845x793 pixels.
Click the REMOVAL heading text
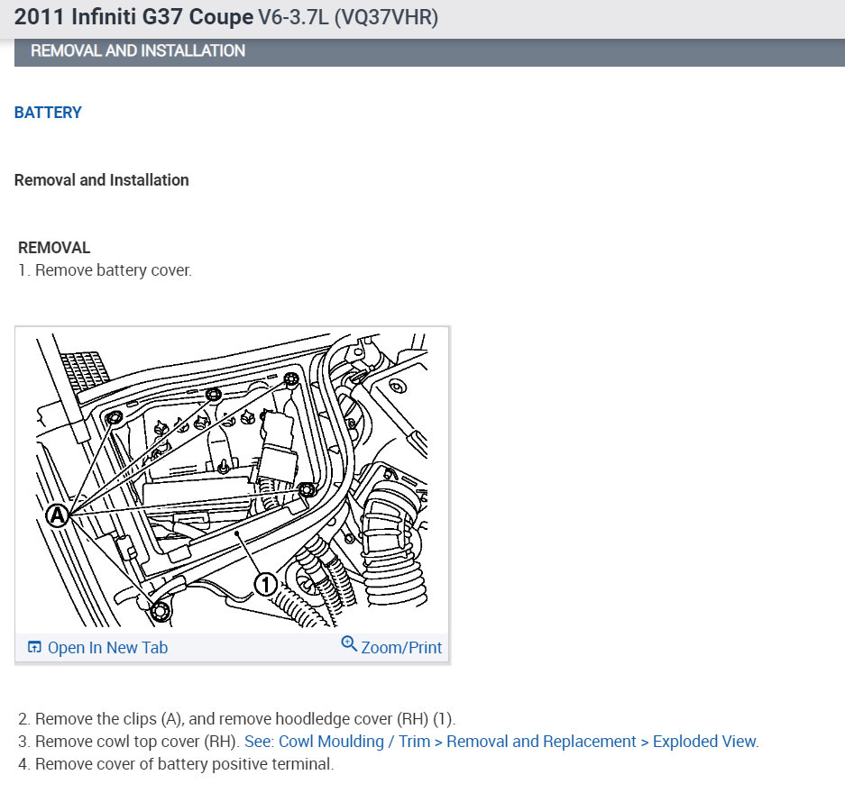[x=54, y=248]
